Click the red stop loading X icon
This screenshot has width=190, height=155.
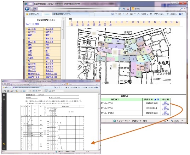point(128,9)
